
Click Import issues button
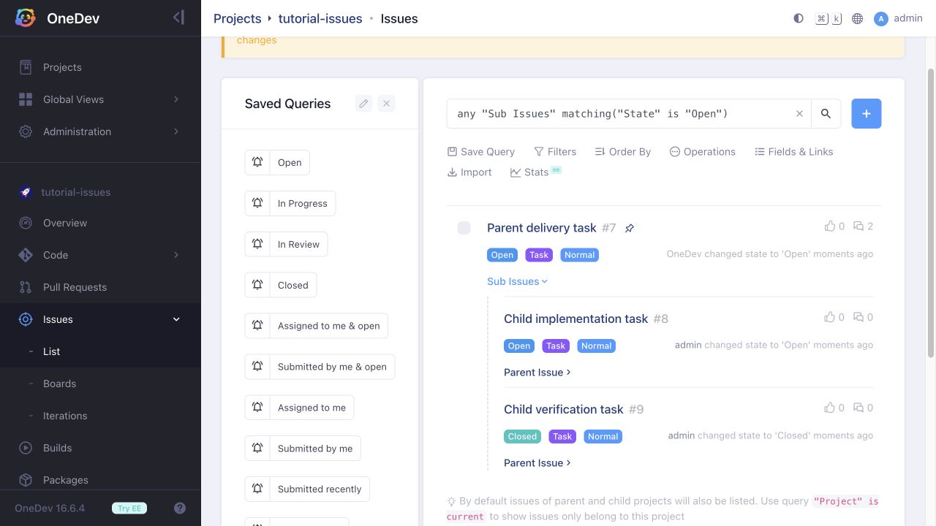tap(469, 172)
